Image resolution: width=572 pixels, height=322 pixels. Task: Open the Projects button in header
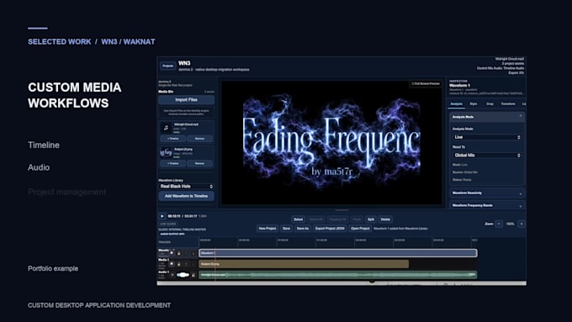[167, 66]
